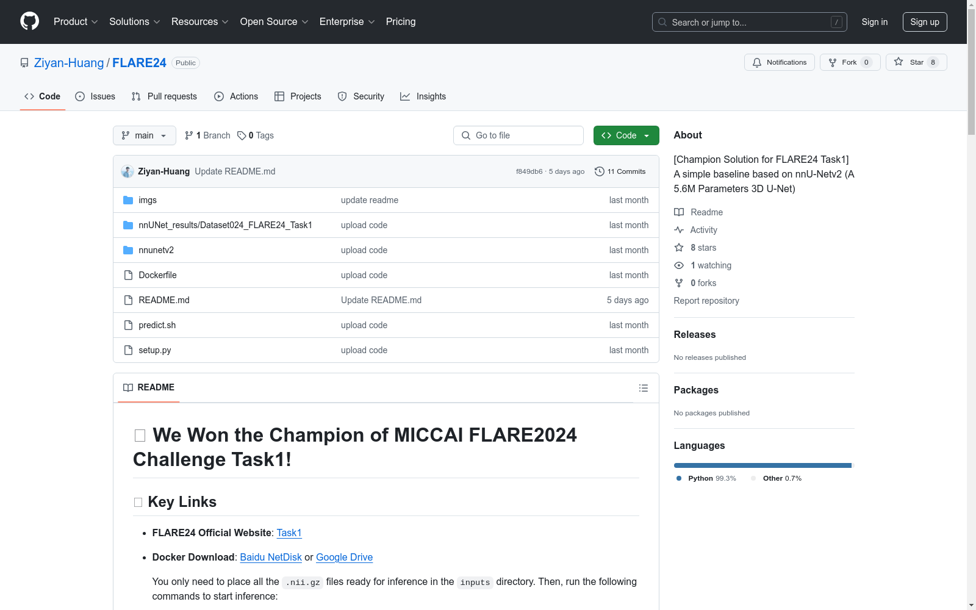Click the Activity pulse icon
Image resolution: width=976 pixels, height=610 pixels.
(x=679, y=230)
